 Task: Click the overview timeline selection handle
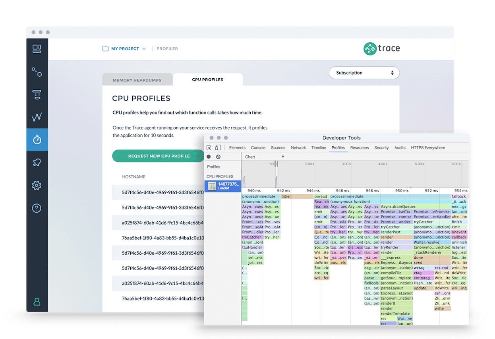pos(277,164)
